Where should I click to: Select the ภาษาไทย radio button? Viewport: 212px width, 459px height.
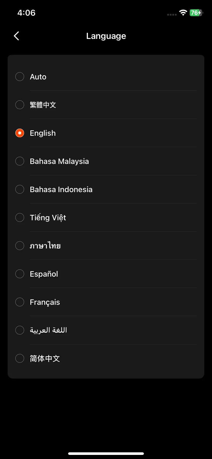[x=20, y=246]
